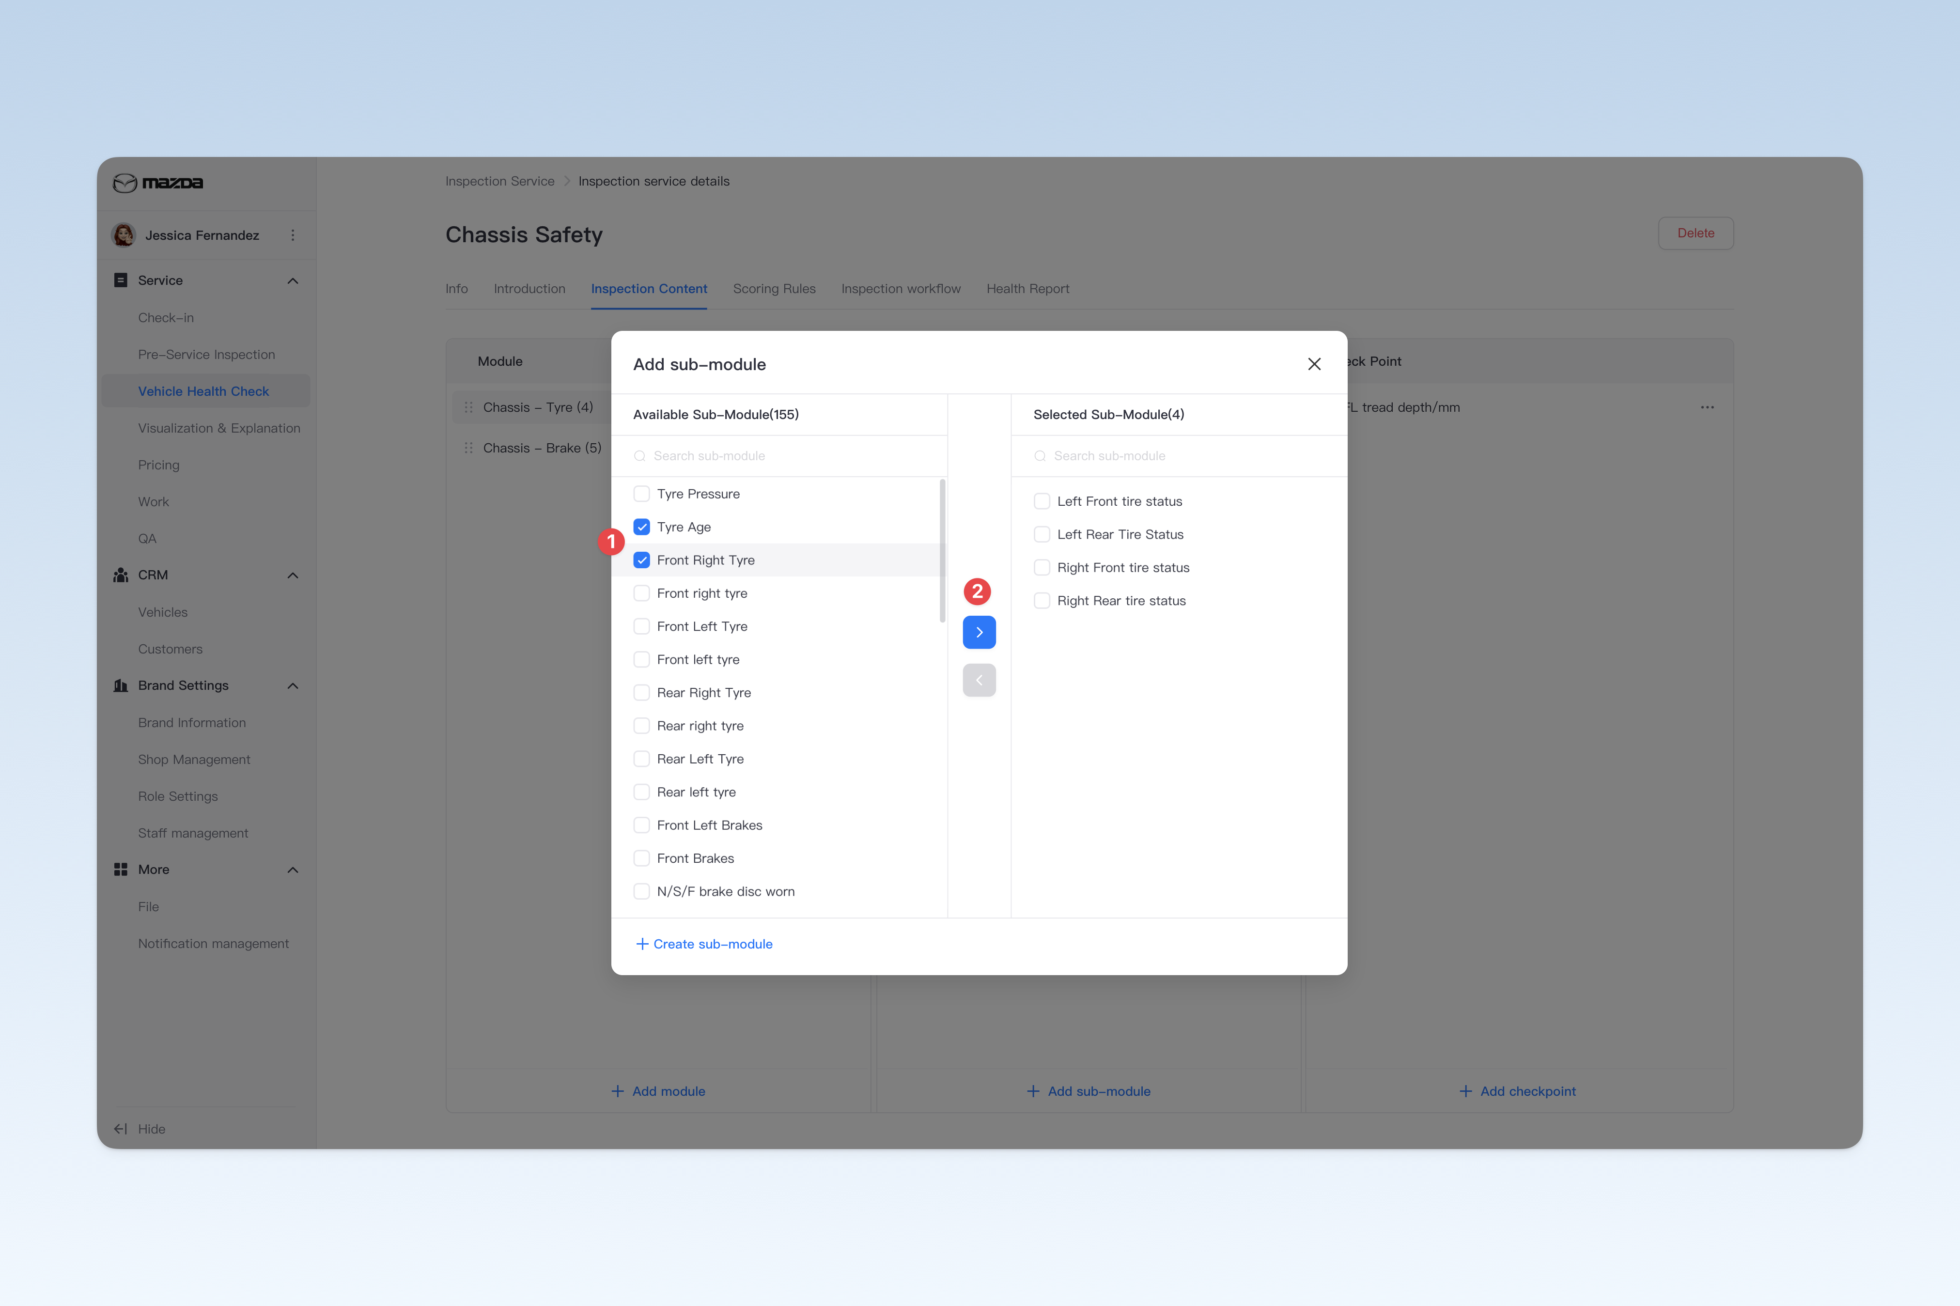Grab the drag handle of Chassis – Brake

click(468, 448)
